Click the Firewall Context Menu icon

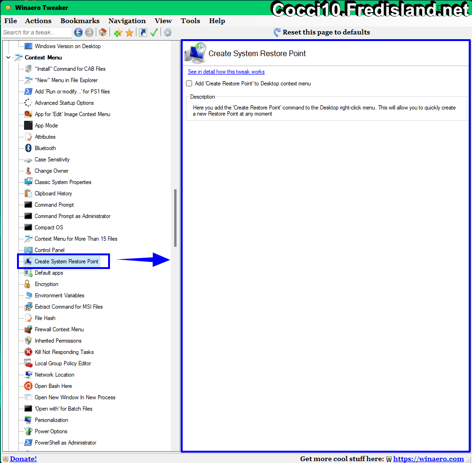(28, 329)
